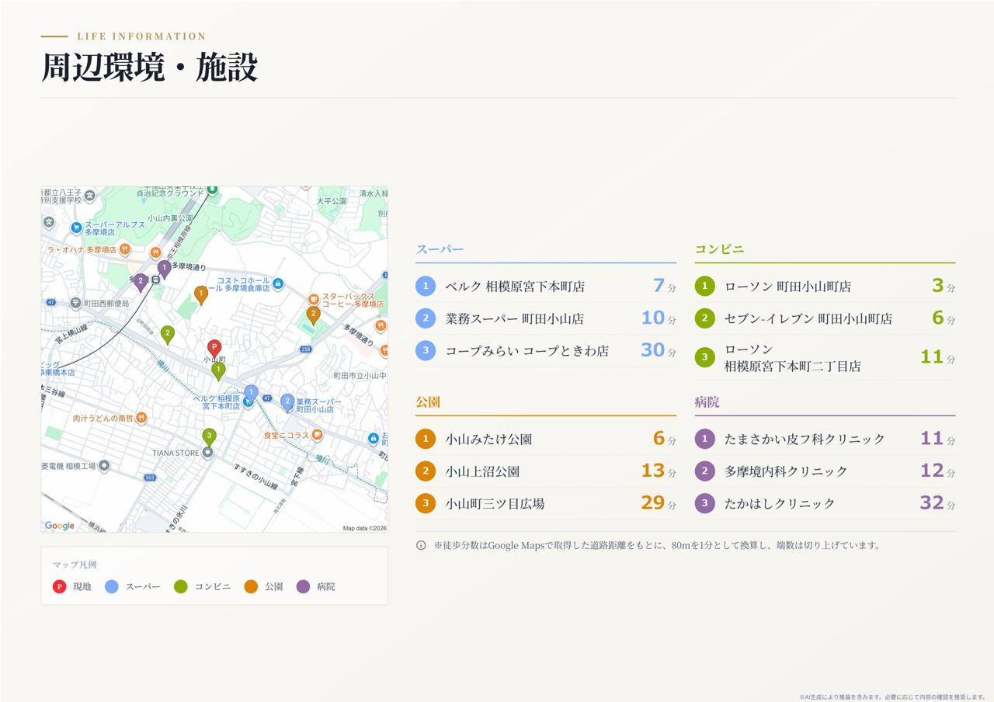Click the 29分 walking time for 小山町三ツ目広場
This screenshot has width=994, height=702.
point(658,503)
